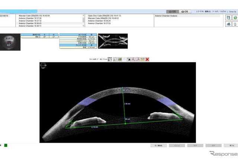Click the small anterior chamber overview thumbnail
Screen dimensions: 238x159
coord(113,41)
